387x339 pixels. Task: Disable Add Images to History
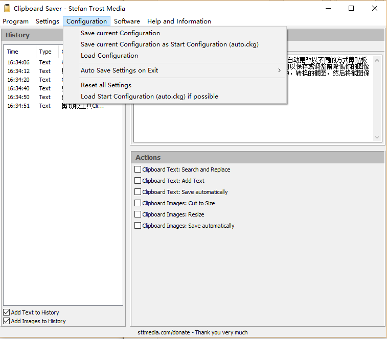coord(7,321)
